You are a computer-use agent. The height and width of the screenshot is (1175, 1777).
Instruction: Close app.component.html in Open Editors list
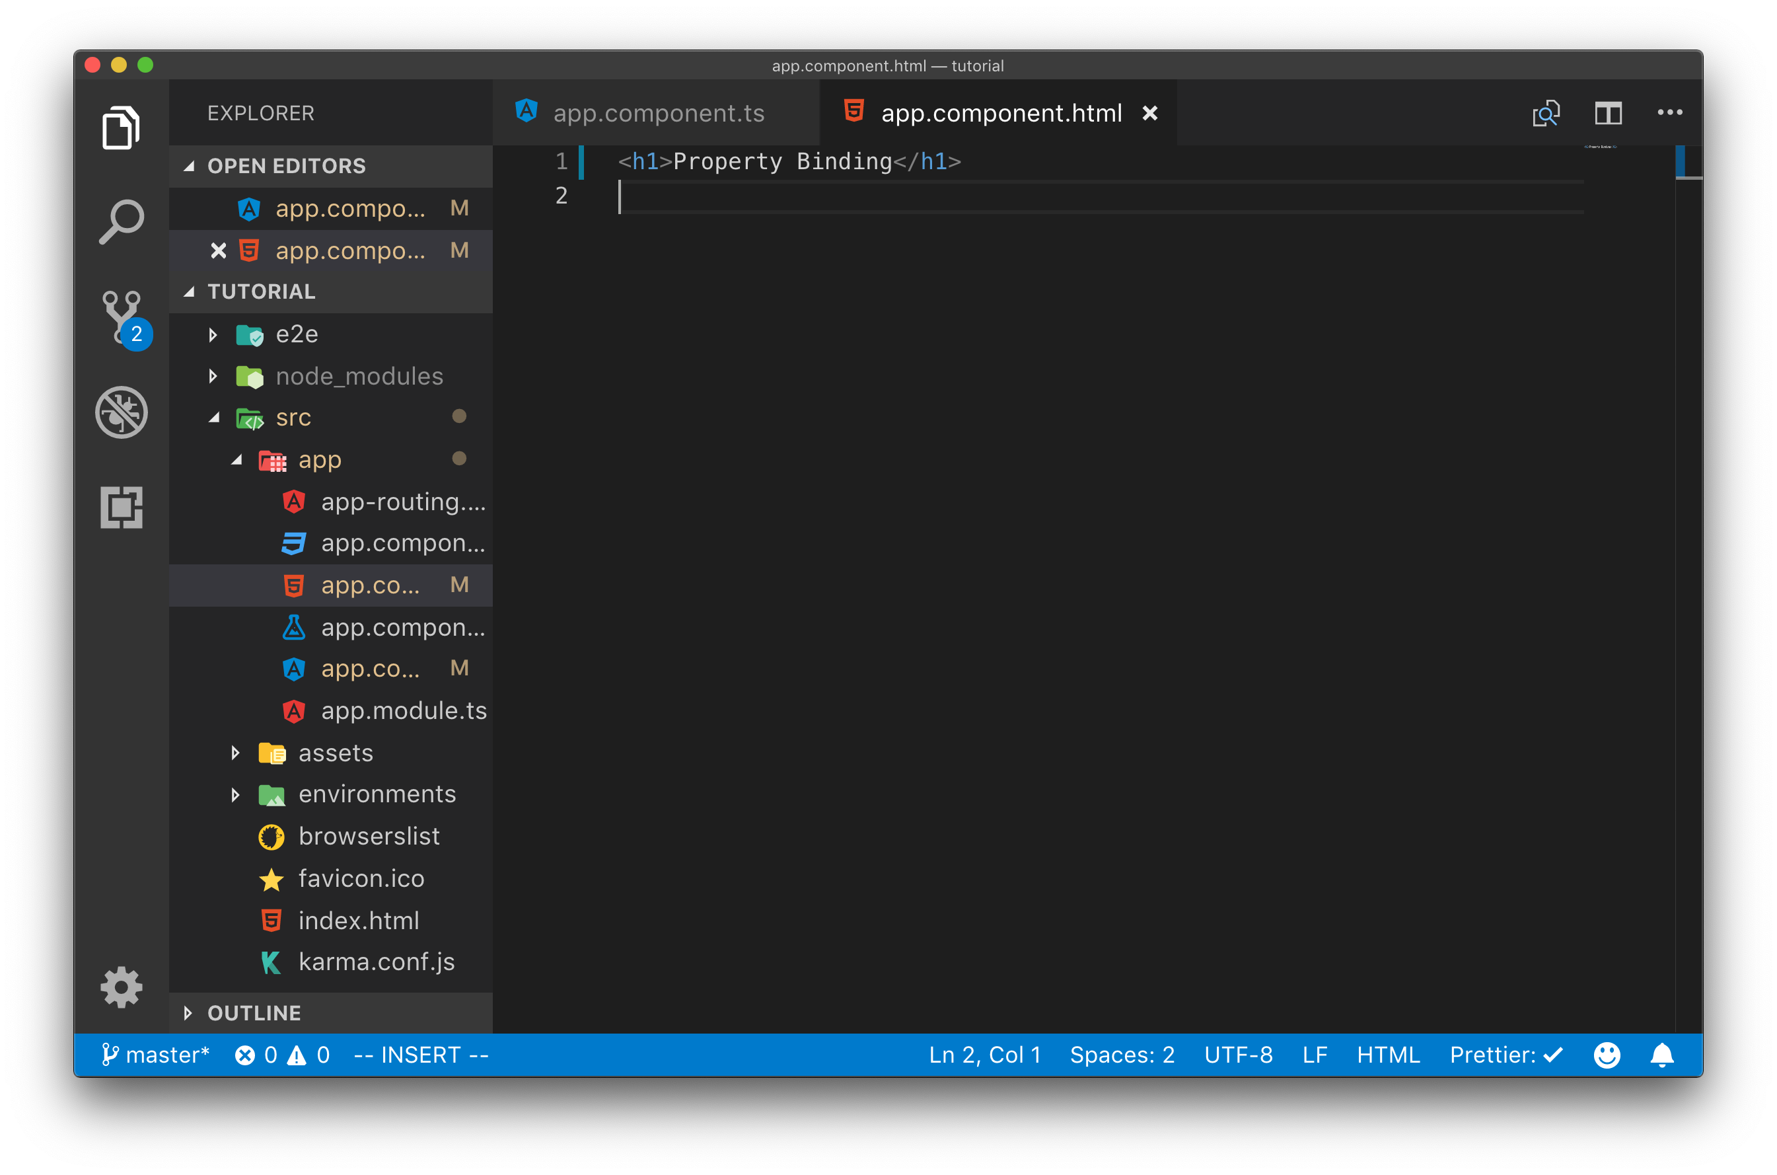pyautogui.click(x=218, y=250)
